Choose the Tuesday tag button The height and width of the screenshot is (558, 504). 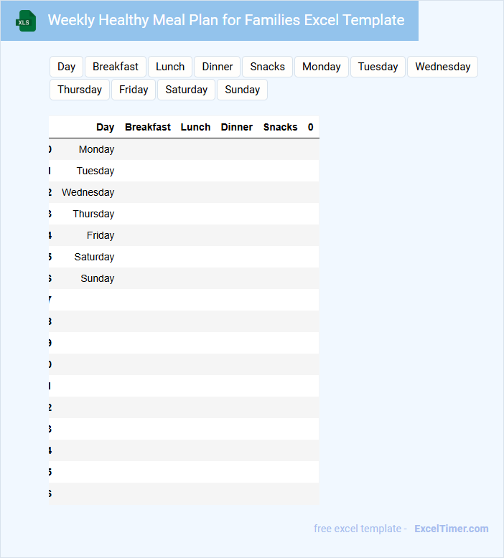point(378,67)
